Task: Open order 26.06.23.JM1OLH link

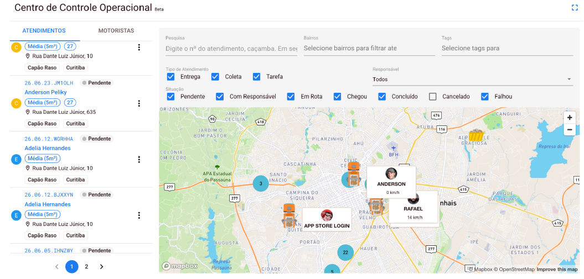Action: (x=49, y=83)
